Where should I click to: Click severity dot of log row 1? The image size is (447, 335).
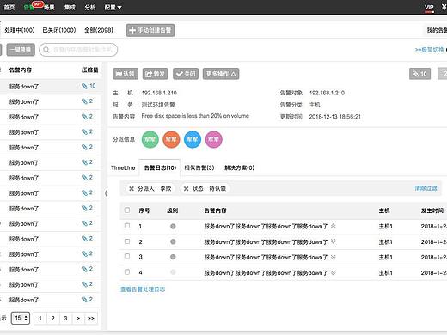[173, 227]
